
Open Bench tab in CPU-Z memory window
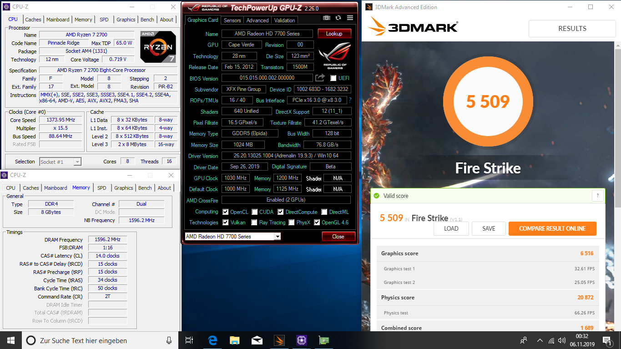[x=145, y=188]
